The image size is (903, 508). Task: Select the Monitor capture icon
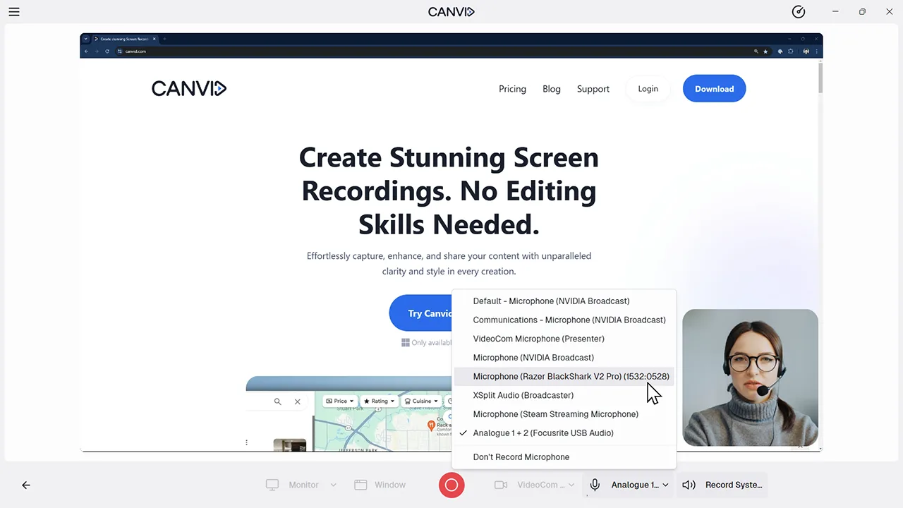pos(272,485)
